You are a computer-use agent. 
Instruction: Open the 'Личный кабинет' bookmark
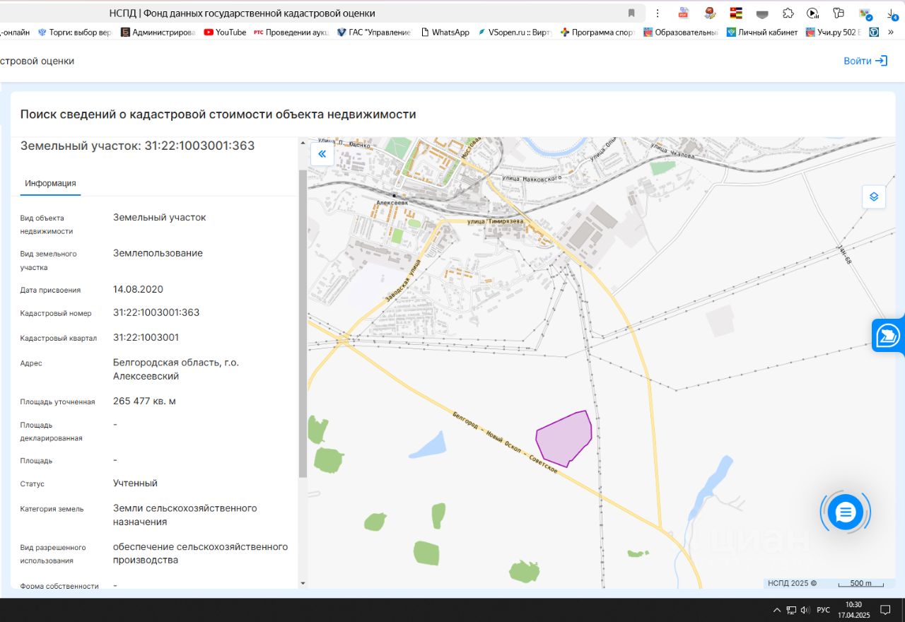click(762, 33)
